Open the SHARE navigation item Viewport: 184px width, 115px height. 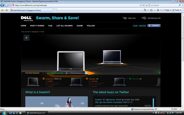(80, 26)
